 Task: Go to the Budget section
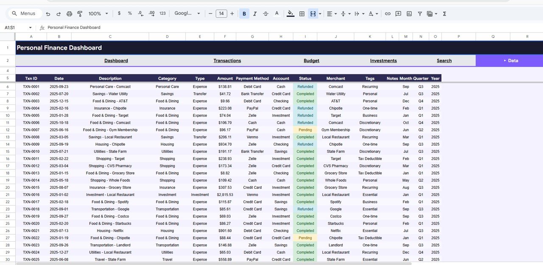[311, 61]
